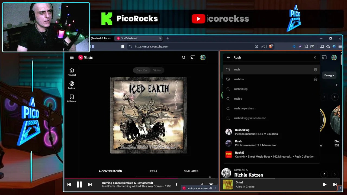Select 'rusherking y ulises bueno' suggestion
This screenshot has width=347, height=195.
[271, 118]
